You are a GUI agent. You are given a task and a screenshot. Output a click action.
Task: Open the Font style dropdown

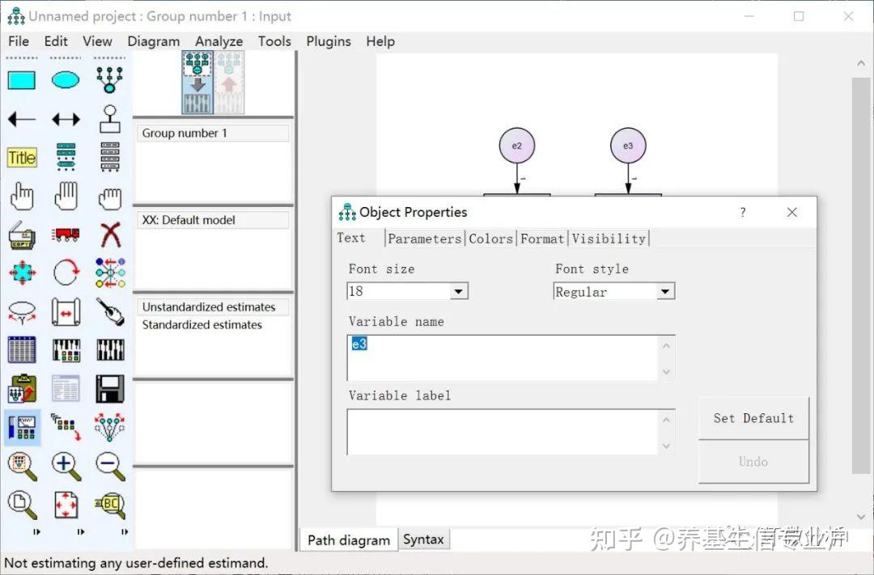pos(665,291)
